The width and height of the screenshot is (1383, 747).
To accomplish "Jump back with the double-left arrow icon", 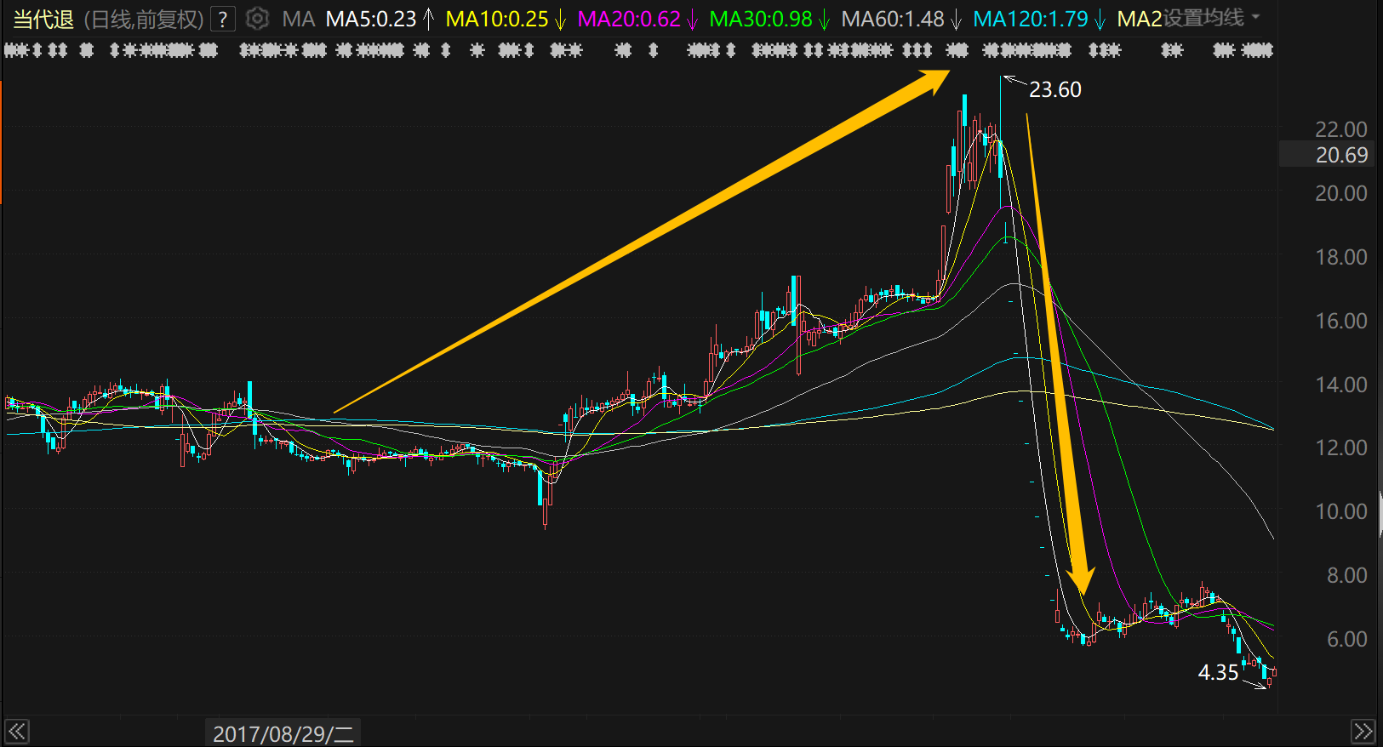I will coord(16,732).
